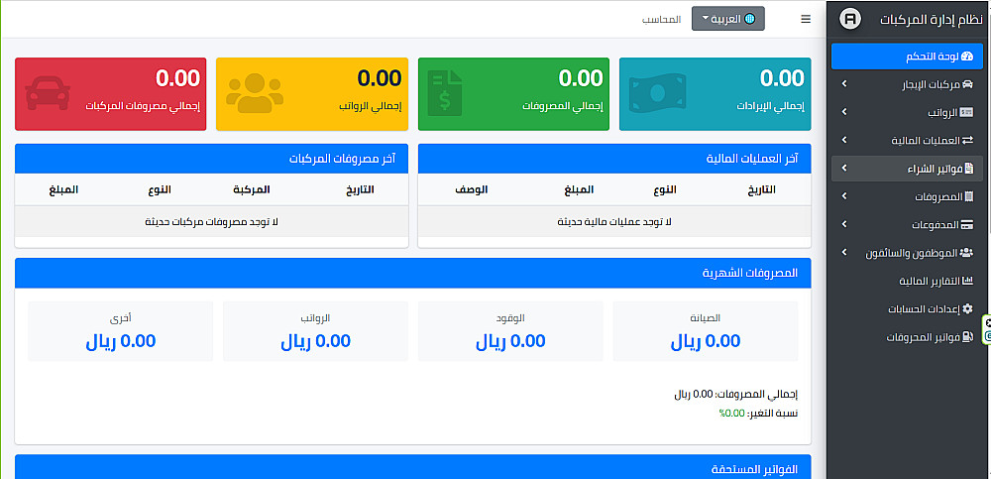991x479 pixels.
Task: Click the credit card icon beside المدفوعات
Action: tap(967, 225)
